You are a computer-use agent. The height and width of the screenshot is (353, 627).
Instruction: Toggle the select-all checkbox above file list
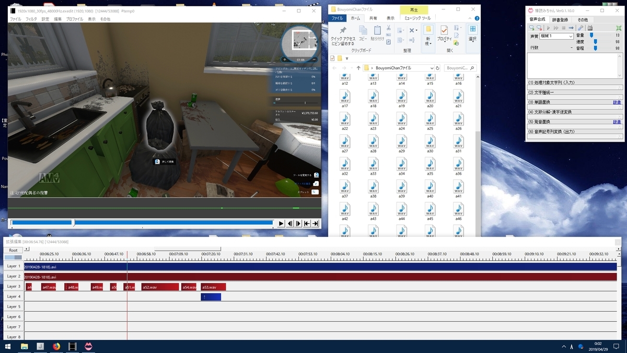[x=332, y=58]
